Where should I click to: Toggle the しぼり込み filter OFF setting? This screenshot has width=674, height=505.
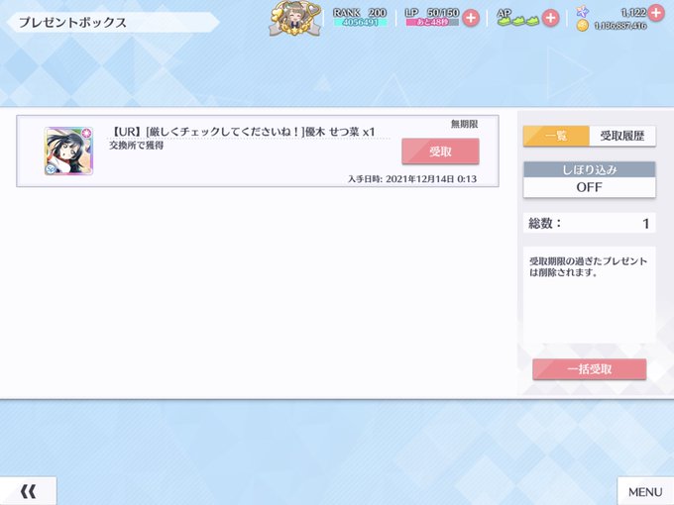pyautogui.click(x=590, y=187)
